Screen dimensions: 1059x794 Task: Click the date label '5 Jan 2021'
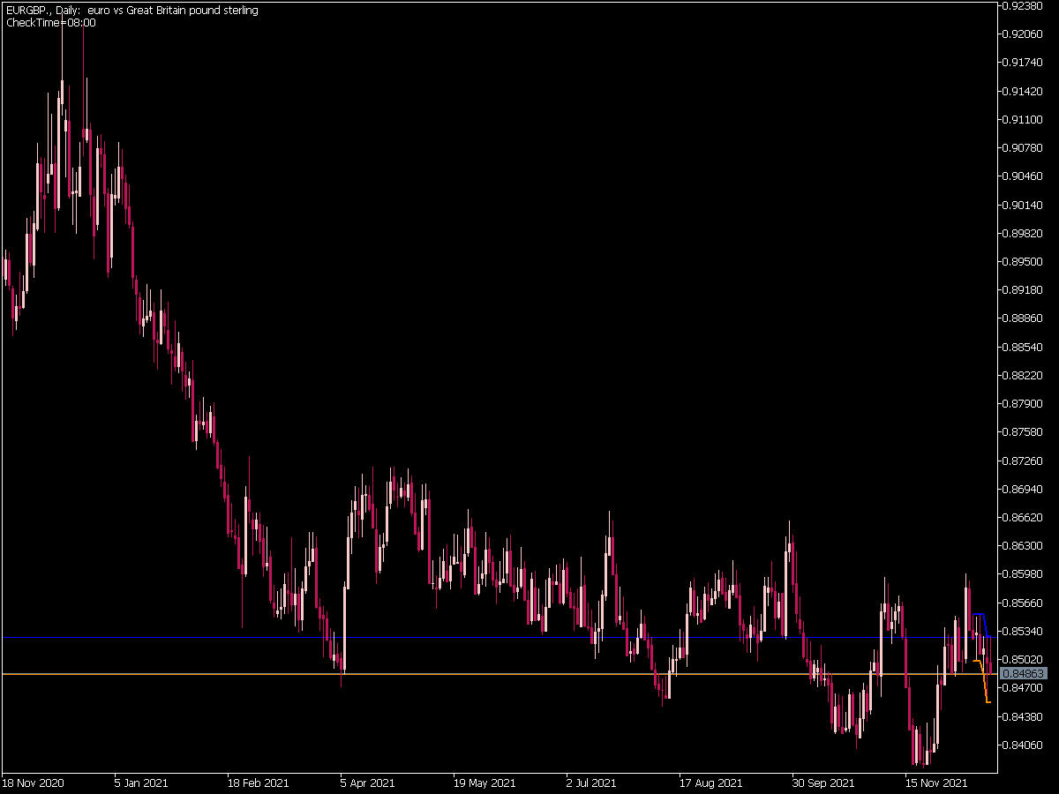pos(141,783)
